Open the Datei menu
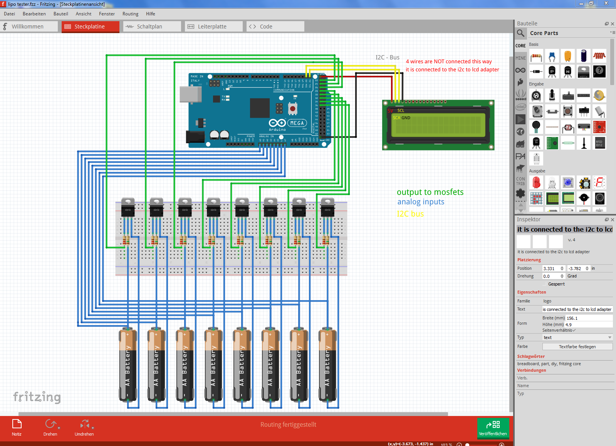 pyautogui.click(x=10, y=14)
